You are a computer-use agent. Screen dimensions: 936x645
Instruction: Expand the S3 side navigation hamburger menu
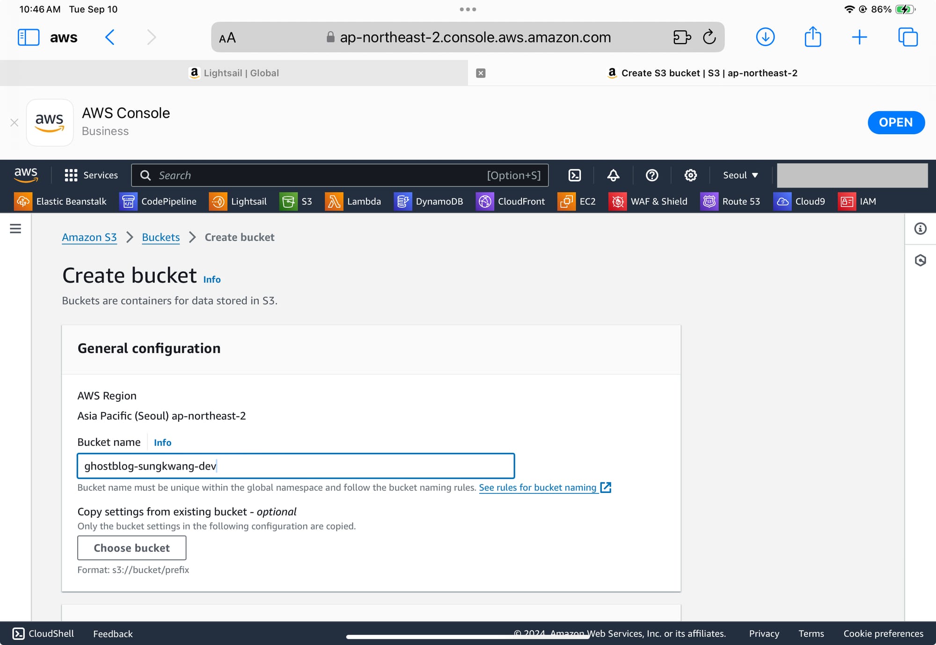(15, 229)
